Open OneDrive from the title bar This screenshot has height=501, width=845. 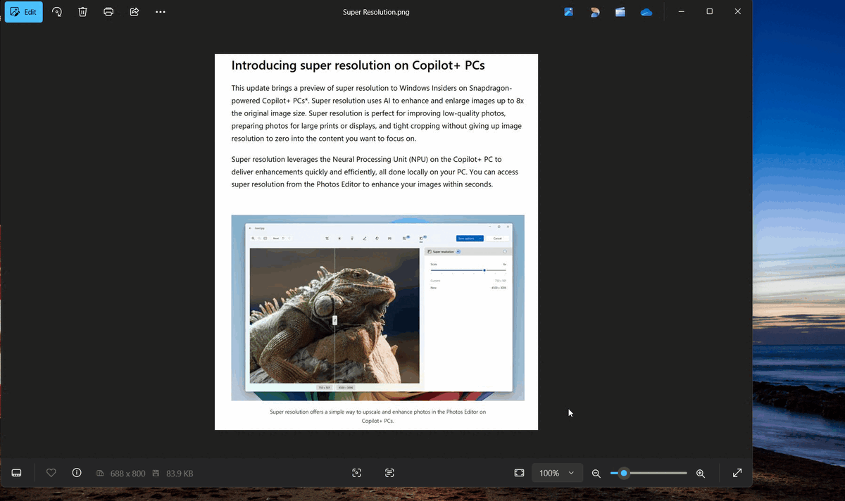click(646, 11)
